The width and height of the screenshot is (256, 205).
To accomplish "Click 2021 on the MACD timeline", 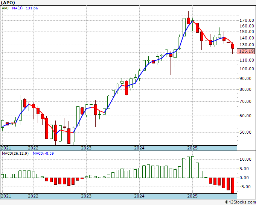I will point(6,196).
